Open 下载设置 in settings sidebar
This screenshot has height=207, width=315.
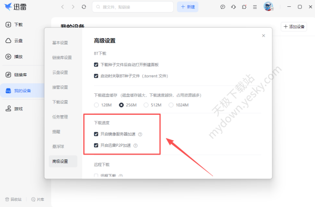pyautogui.click(x=60, y=102)
